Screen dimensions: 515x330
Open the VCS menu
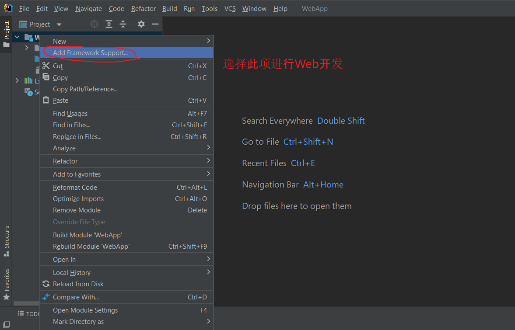[x=230, y=8]
